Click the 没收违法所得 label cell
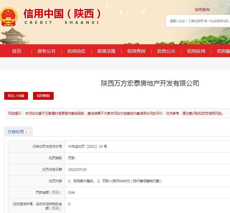This screenshot has width=230, height=213. point(37,206)
